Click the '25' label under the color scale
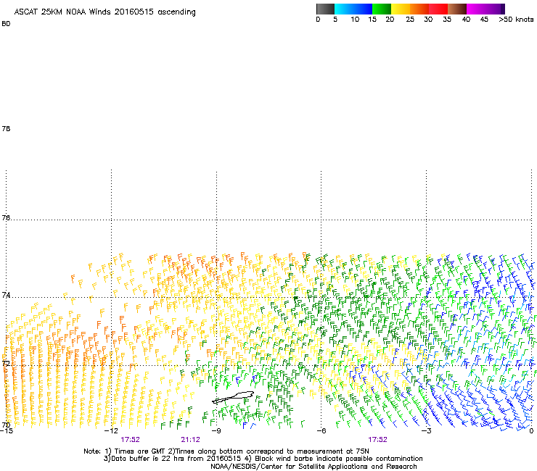Screen dimensions: 537x471 (x=410, y=20)
